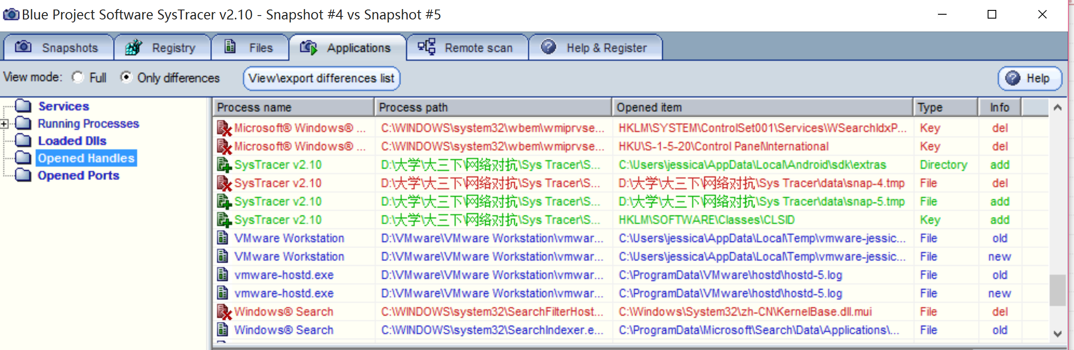Screen dimensions: 1074x350
Task: Click icon of VMware Workstation new row
Action: 222,256
